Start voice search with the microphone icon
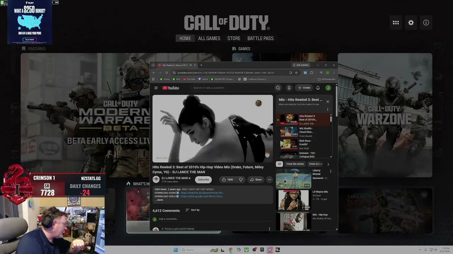 (289, 88)
